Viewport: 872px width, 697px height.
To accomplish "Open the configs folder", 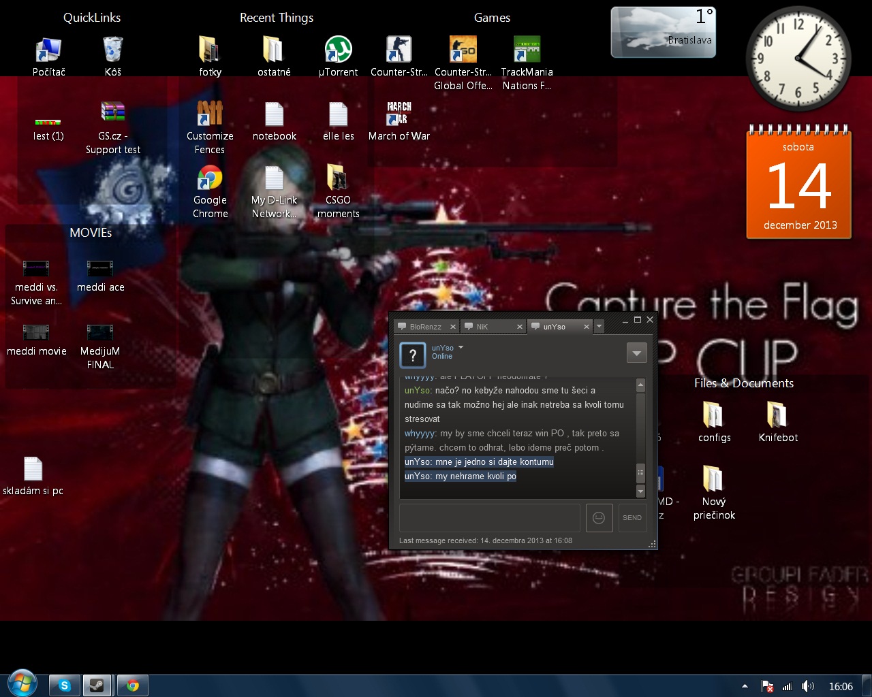I will point(714,422).
